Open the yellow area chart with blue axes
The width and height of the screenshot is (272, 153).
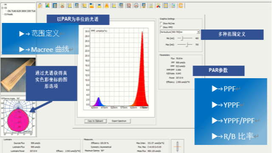point(114,6)
